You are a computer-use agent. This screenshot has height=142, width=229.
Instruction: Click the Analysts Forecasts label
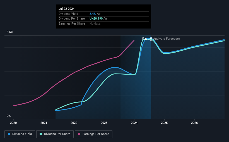pyautogui.click(x=166, y=39)
